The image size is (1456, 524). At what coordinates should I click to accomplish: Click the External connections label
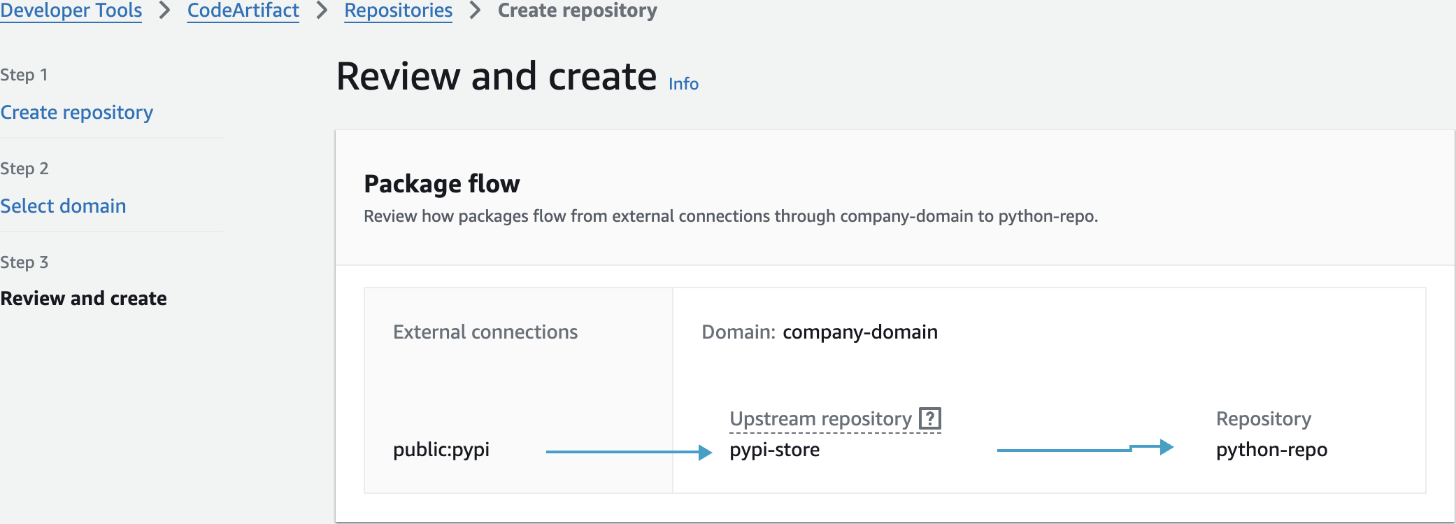click(485, 332)
